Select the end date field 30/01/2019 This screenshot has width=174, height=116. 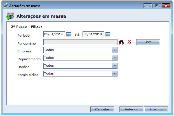93,34
